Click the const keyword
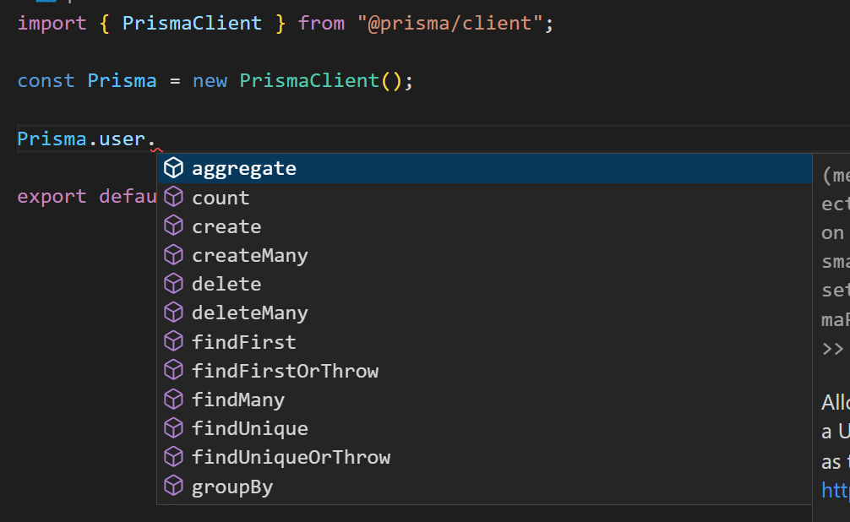Screen dimensions: 850x522 [x=46, y=81]
